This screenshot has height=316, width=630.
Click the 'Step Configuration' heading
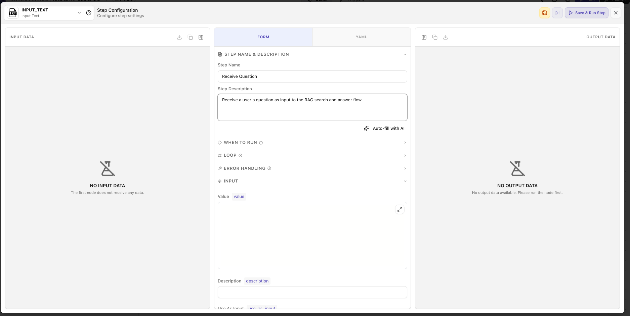(118, 10)
